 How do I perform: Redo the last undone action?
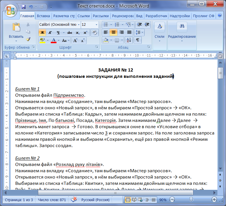coord(41,7)
